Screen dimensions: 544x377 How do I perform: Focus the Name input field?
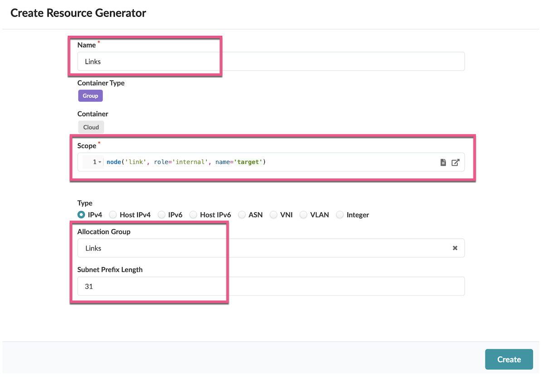coord(271,61)
